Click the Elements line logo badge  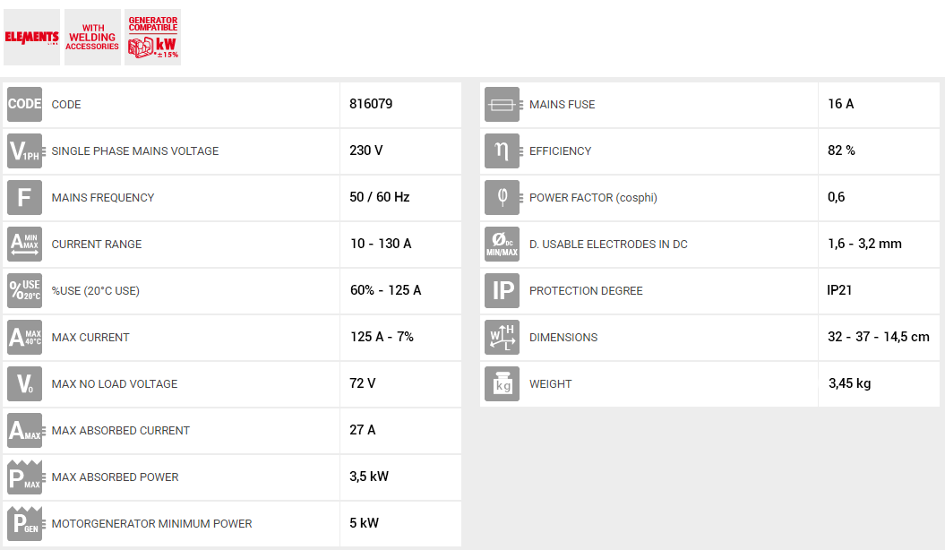31,38
